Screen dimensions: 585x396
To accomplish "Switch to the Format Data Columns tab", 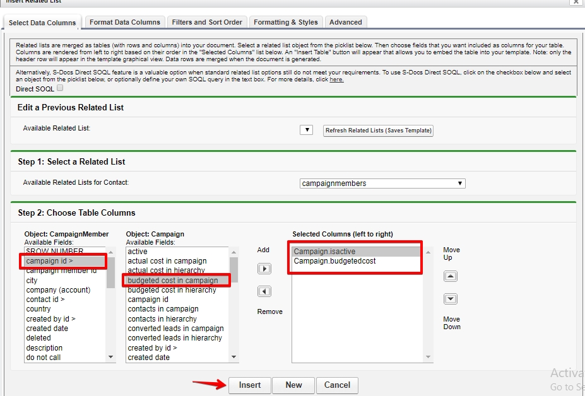I will pyautogui.click(x=124, y=21).
